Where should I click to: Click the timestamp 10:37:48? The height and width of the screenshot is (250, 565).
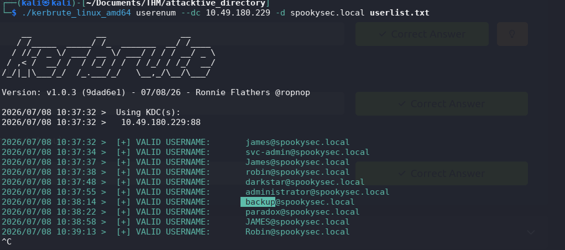76,182
